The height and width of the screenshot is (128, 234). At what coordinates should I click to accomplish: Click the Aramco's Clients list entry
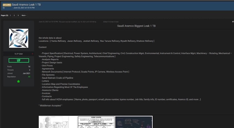[50, 90]
